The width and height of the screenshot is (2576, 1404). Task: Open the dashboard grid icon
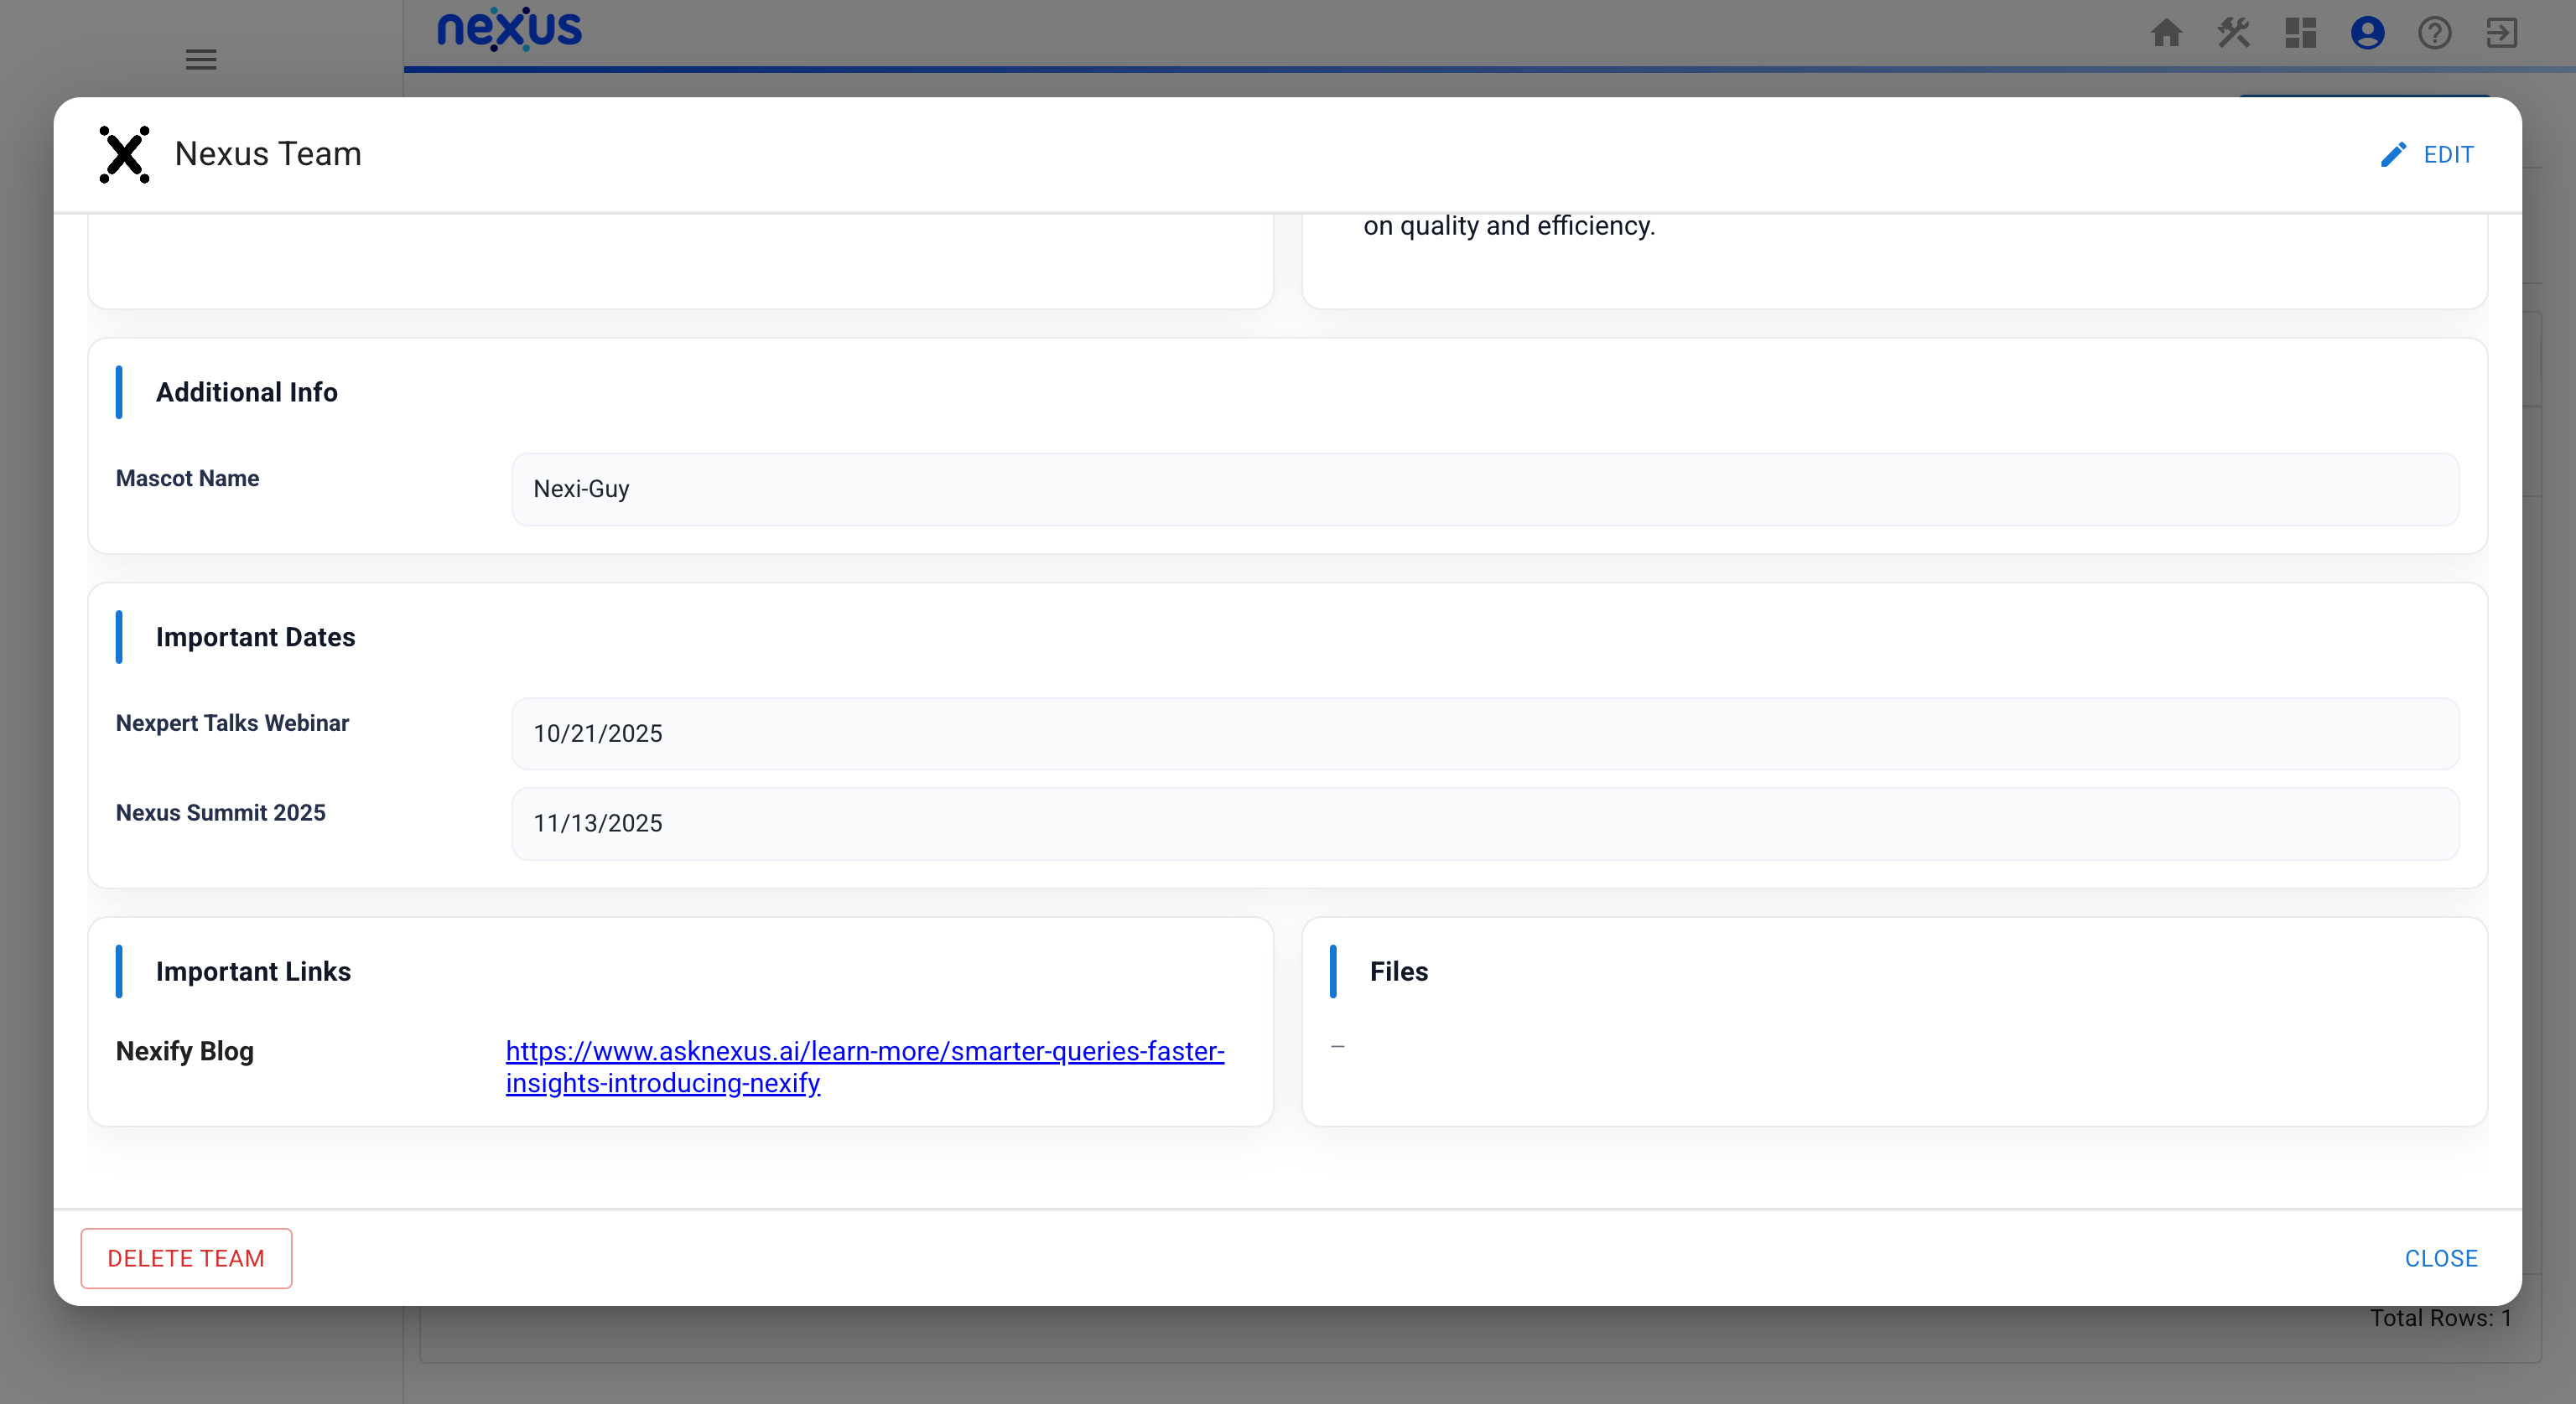[x=2300, y=33]
